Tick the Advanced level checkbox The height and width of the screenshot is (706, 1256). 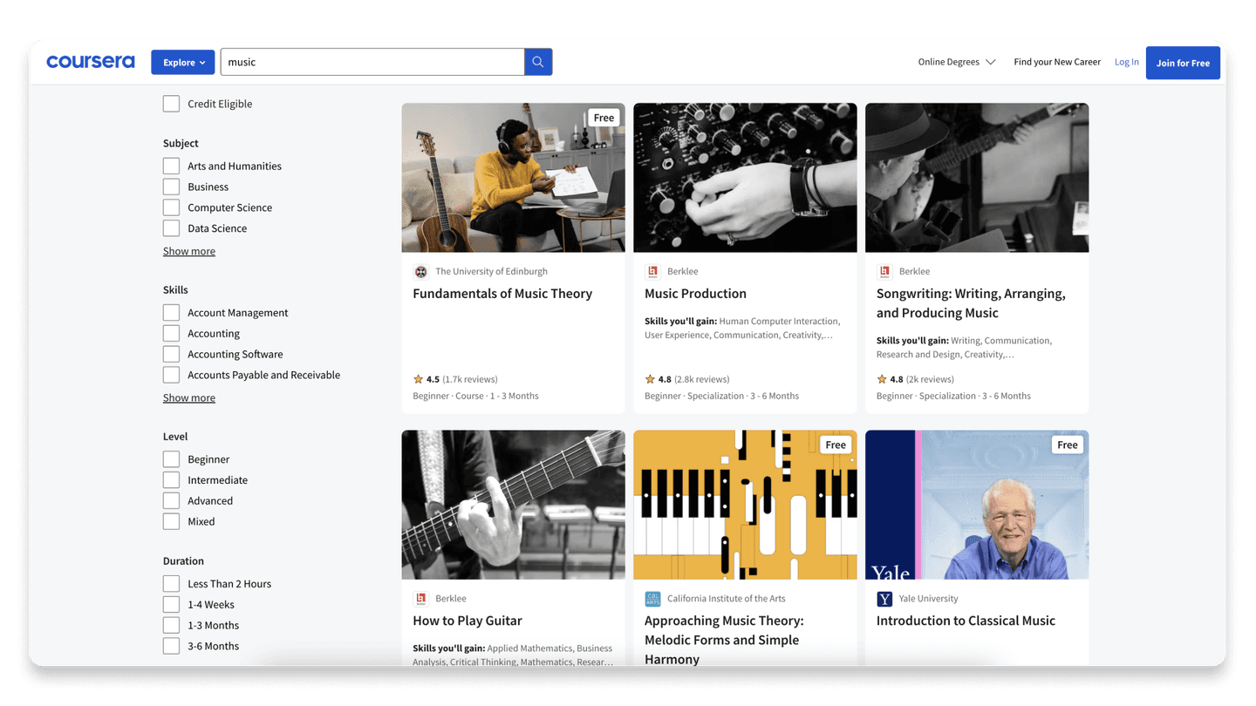(171, 500)
